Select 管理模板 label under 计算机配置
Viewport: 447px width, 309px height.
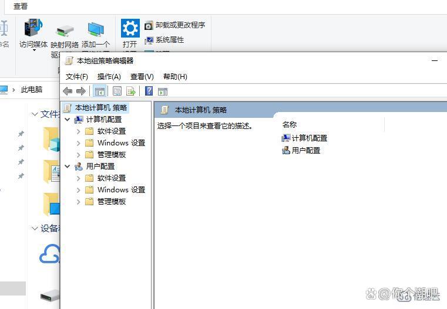tap(112, 155)
